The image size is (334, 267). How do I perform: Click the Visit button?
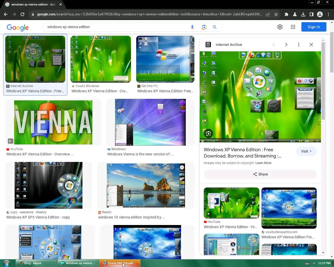(306, 151)
